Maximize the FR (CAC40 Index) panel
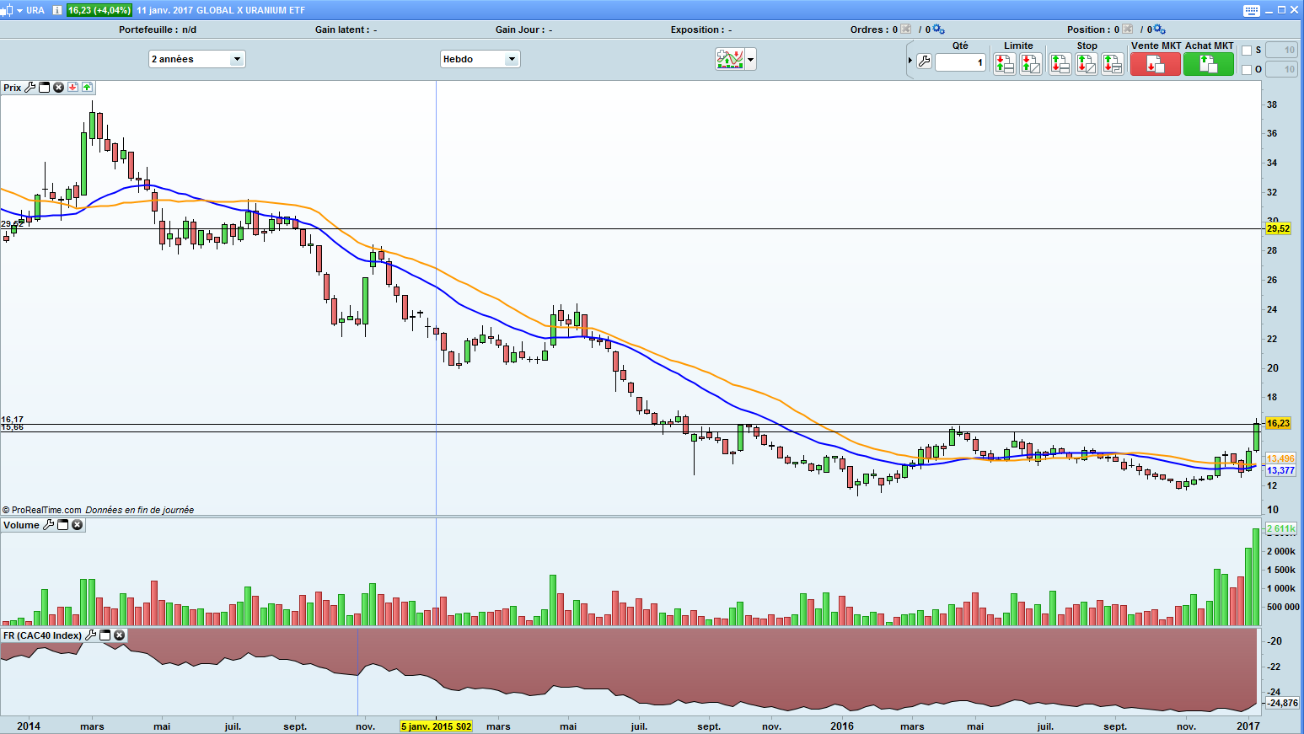1304x734 pixels. pos(105,635)
